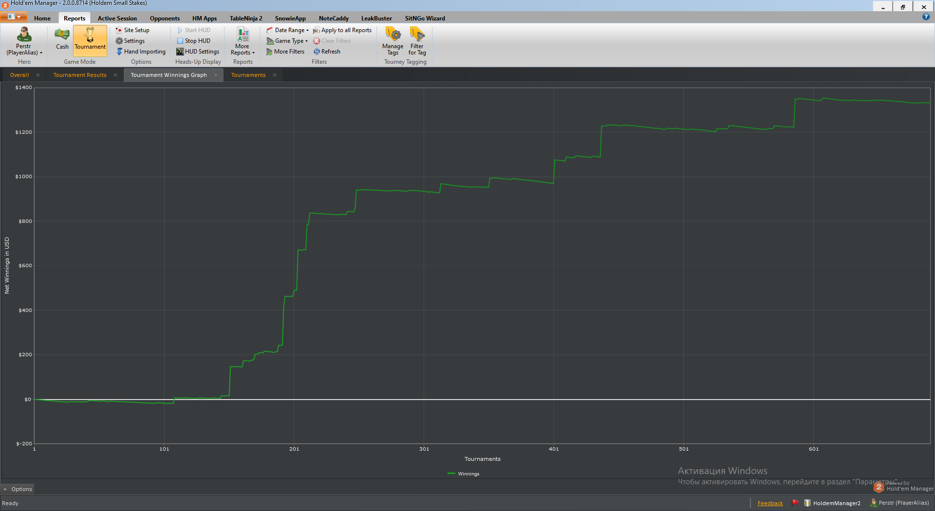Click the 301 x-axis label

(424, 449)
